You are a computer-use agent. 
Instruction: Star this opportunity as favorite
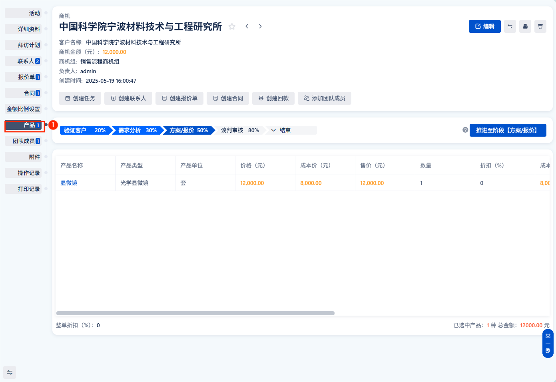(x=232, y=26)
